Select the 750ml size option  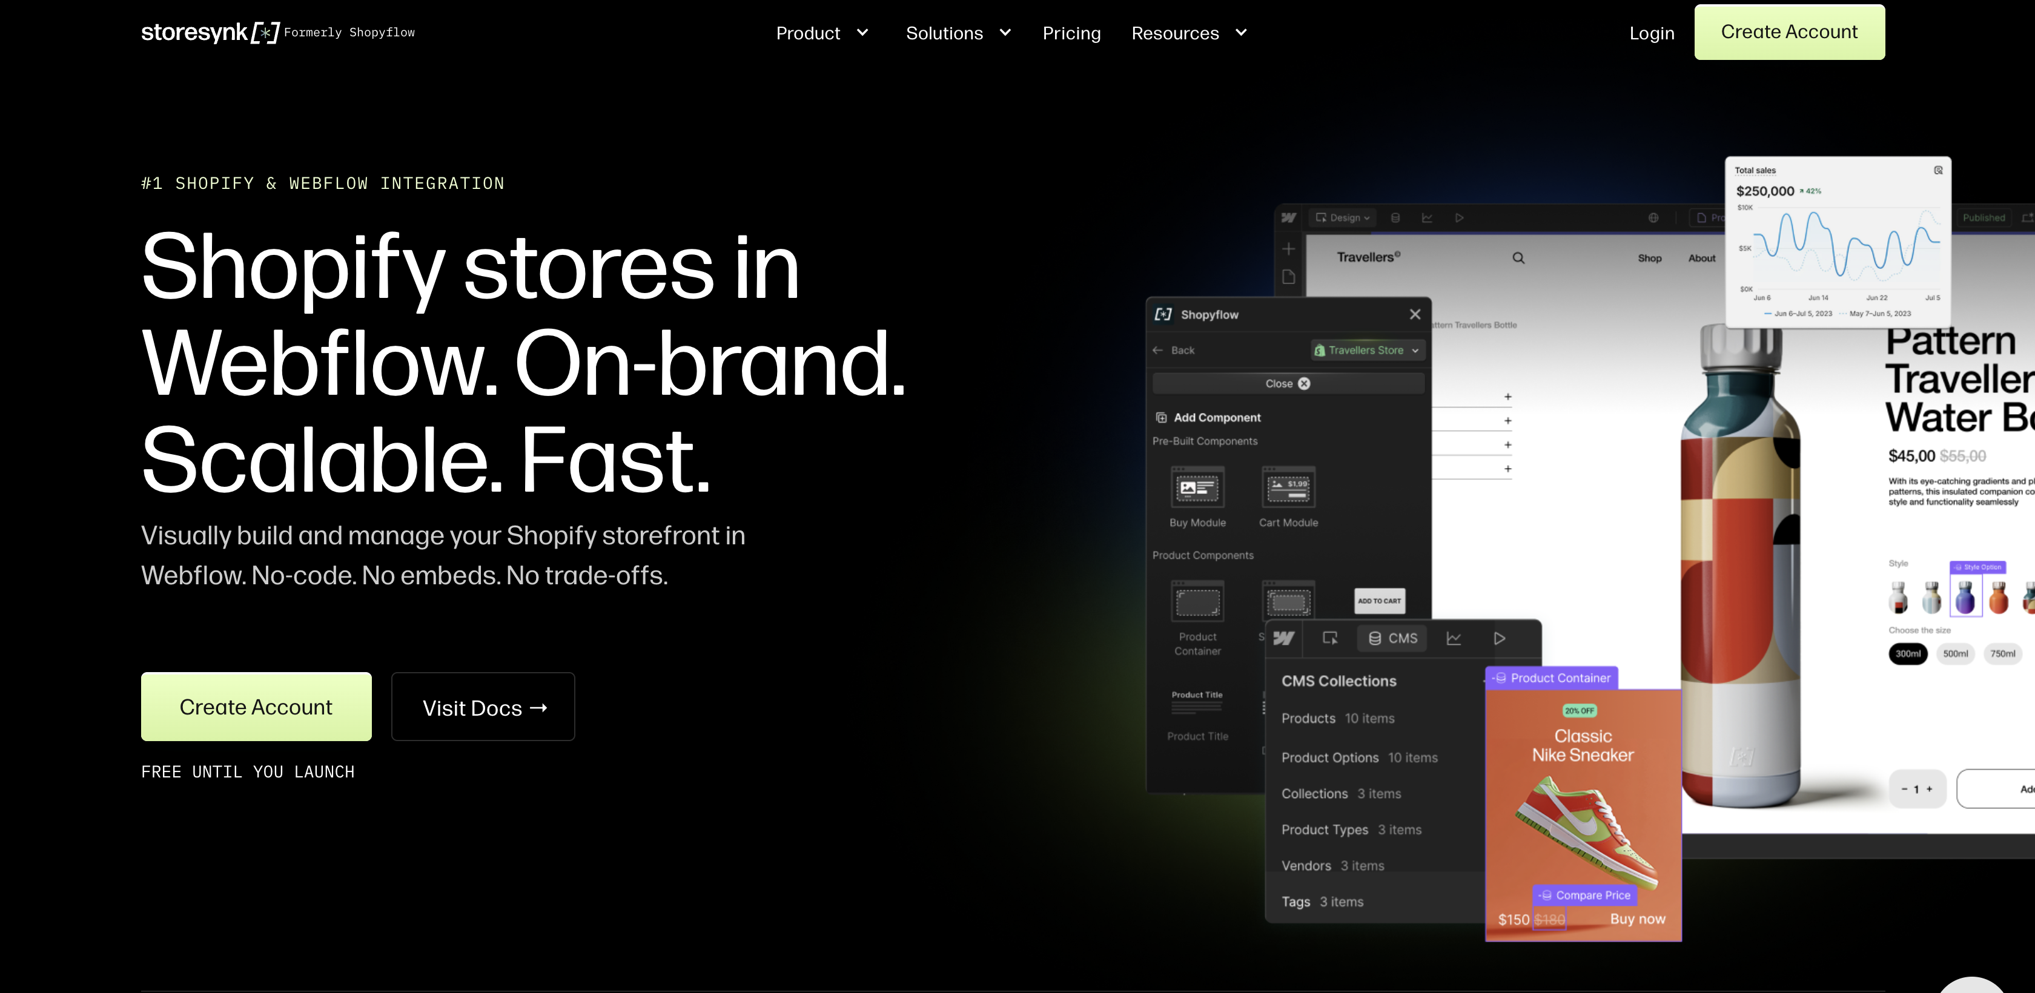[x=2004, y=654]
